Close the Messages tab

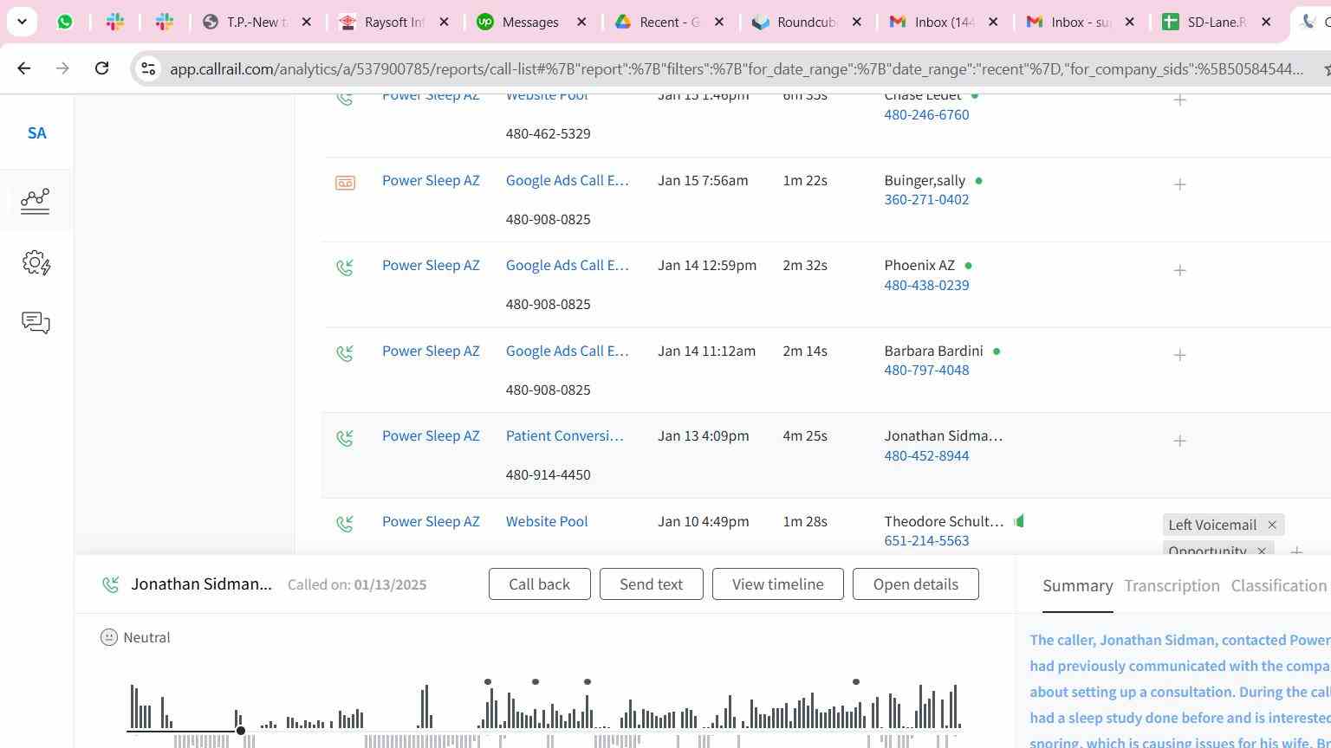[581, 22]
